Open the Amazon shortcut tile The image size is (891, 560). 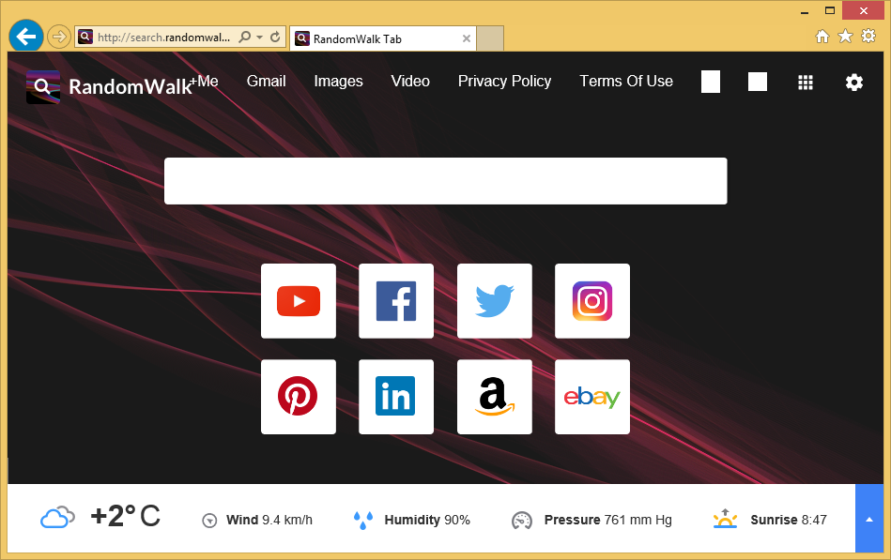pos(495,397)
